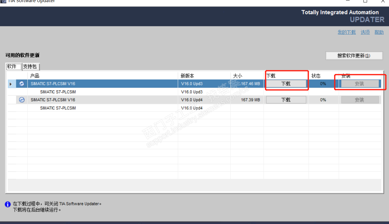Open the 我的下载 link

[347, 32]
